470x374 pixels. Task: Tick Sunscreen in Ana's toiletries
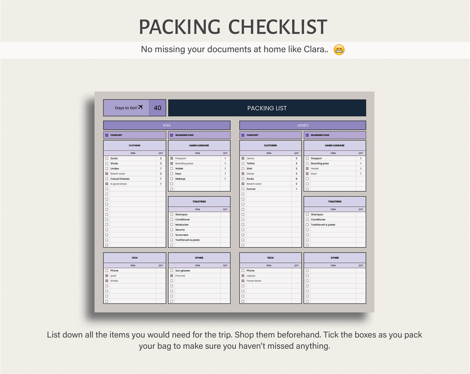172,235
